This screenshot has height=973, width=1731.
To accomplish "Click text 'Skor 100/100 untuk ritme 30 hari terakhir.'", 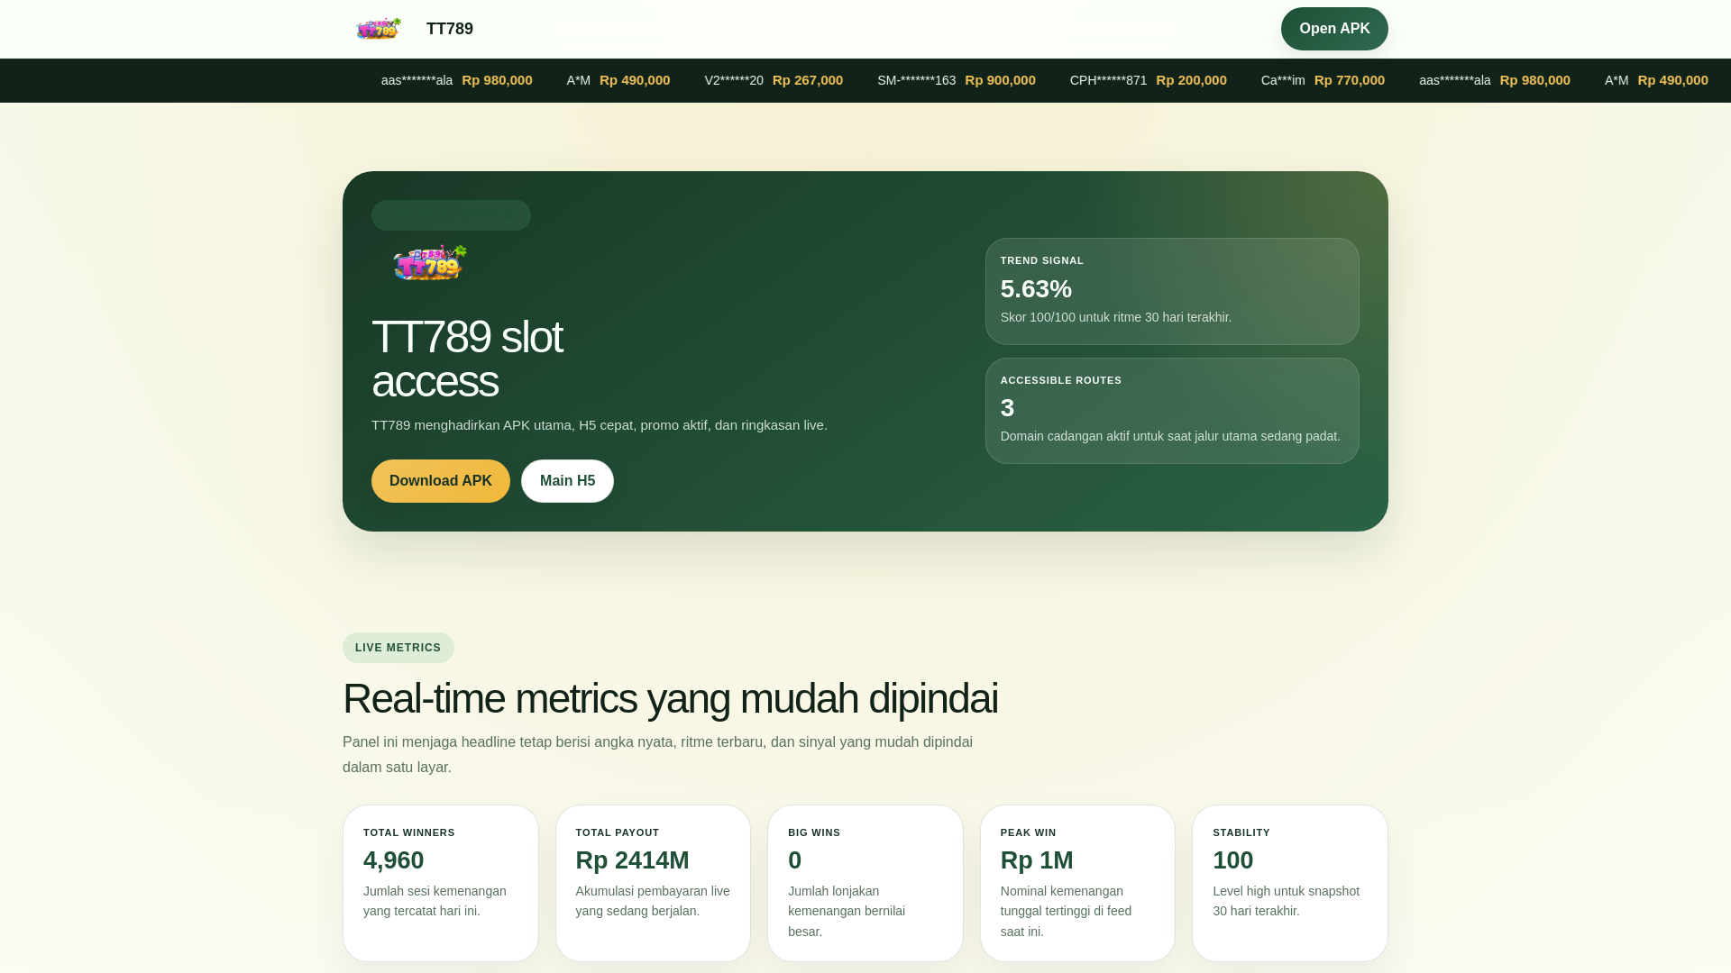I will click(1116, 317).
